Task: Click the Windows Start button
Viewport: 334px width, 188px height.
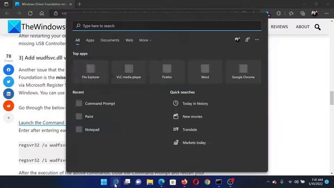Action: pos(104,182)
